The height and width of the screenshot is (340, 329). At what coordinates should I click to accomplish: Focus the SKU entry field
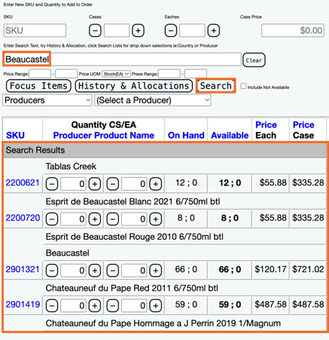pyautogui.click(x=35, y=31)
